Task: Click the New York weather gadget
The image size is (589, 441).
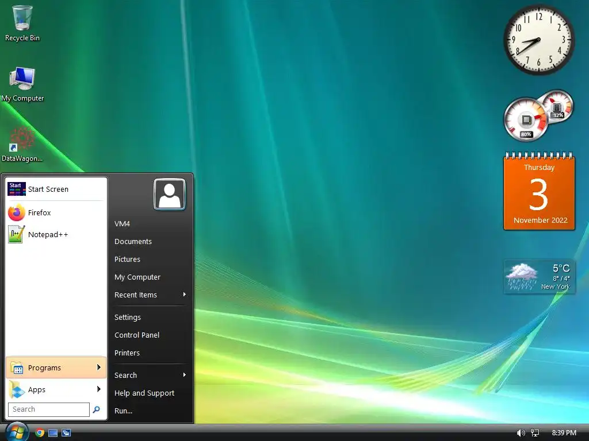Action: 539,277
